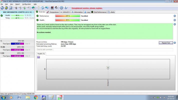The width and height of the screenshot is (178, 100).
Task: Open the Report menu
Action: point(17,4)
